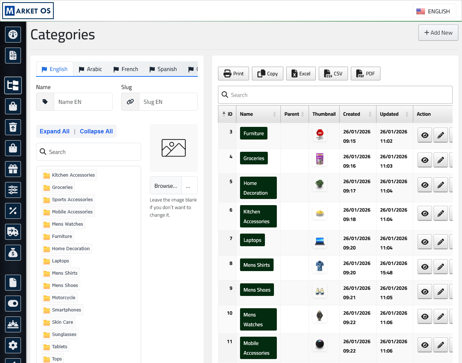View Groceries category with eye icon
This screenshot has width=462, height=363.
pos(425,160)
